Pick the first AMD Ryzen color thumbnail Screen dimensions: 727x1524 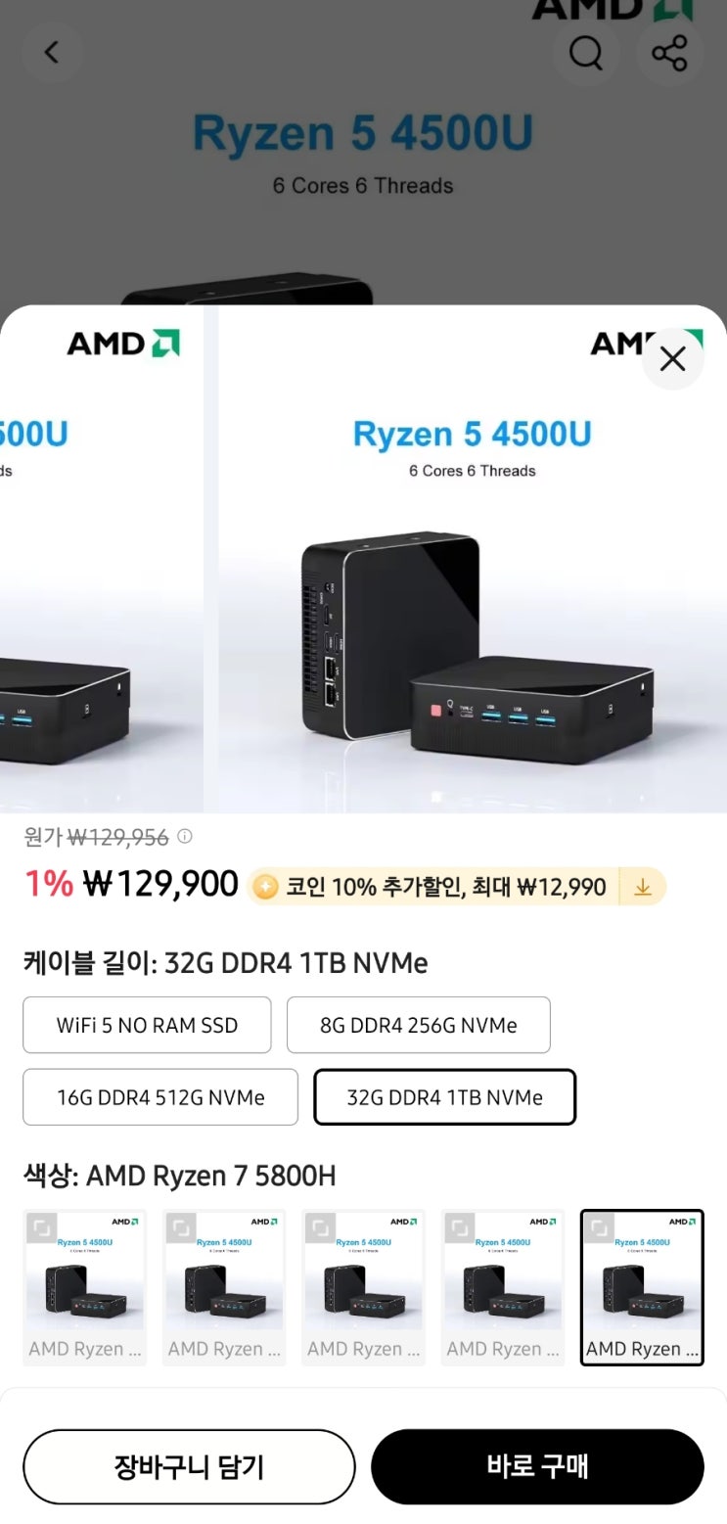85,1287
